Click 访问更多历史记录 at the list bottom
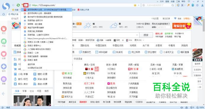Image resolution: width=205 pixels, height=109 pixels. coord(35,68)
